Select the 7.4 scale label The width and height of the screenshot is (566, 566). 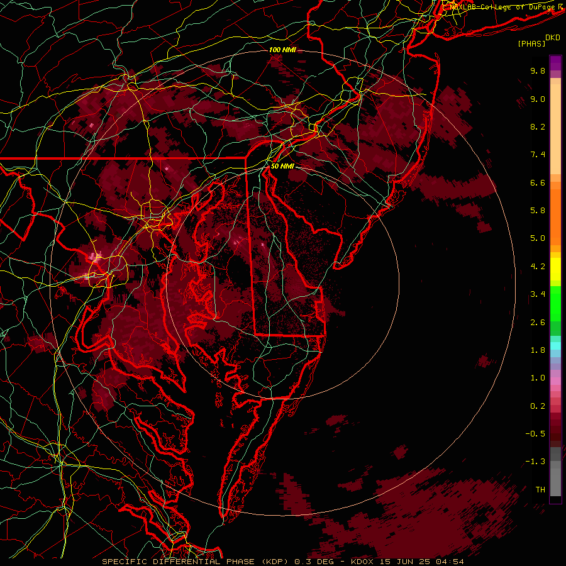pos(538,155)
